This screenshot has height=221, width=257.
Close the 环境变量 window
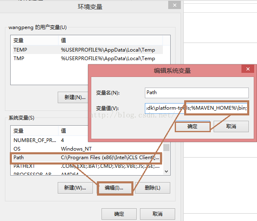click(x=175, y=5)
